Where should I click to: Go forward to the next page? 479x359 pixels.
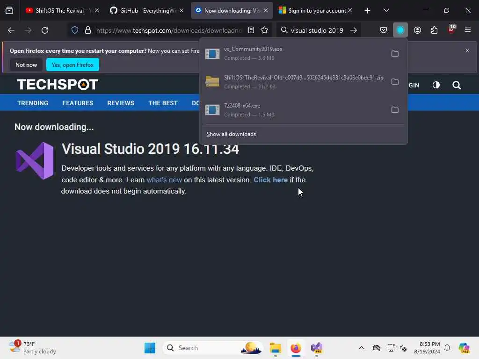pos(28,30)
